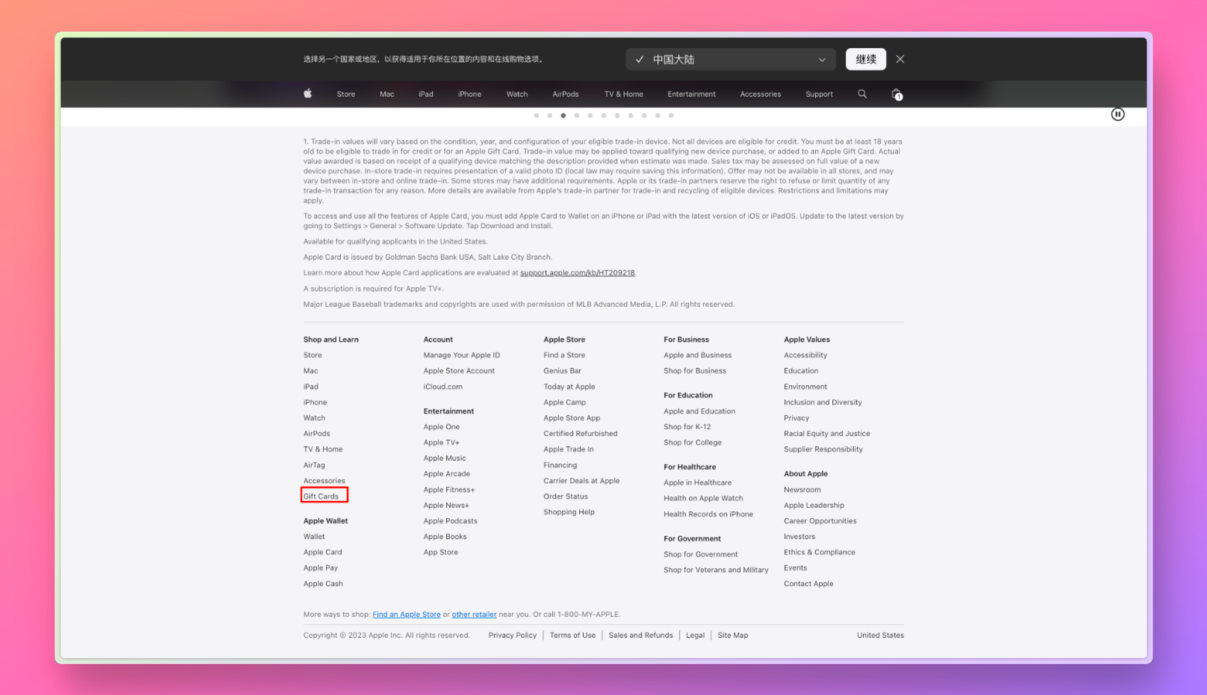
Task: Click Shop for Veterans and Military
Action: 716,570
